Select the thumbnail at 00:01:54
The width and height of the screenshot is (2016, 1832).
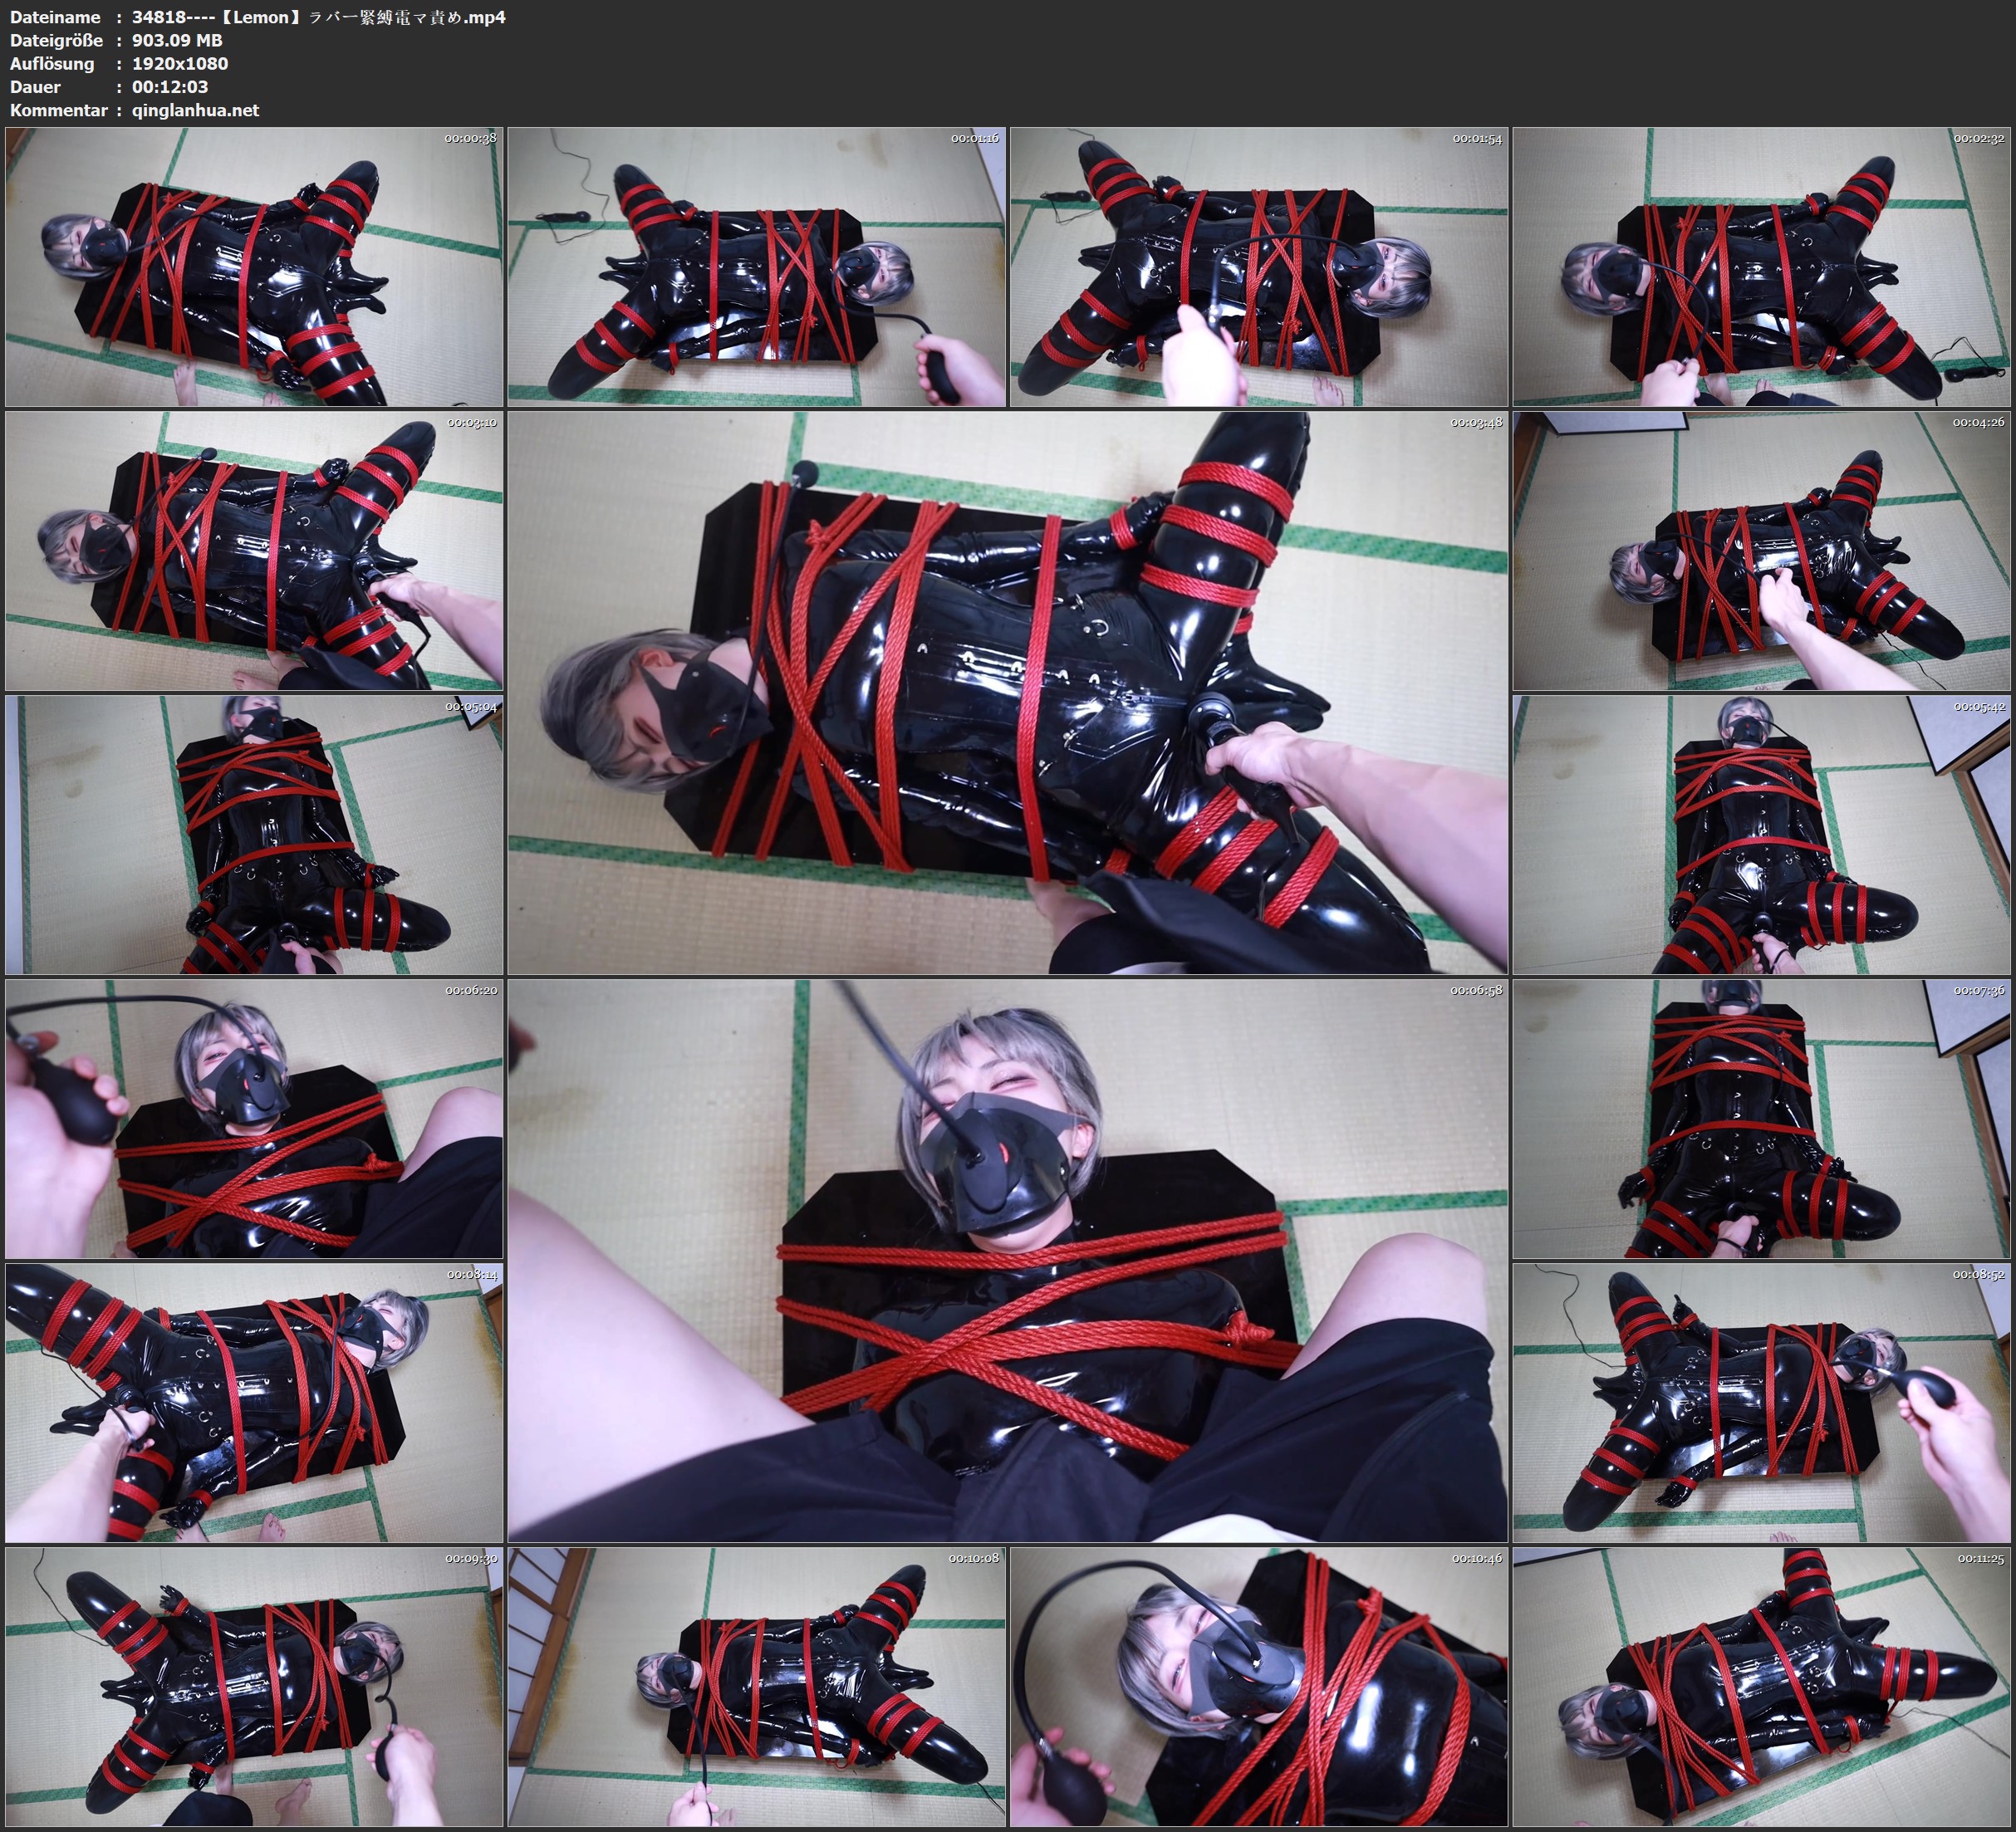(1258, 267)
